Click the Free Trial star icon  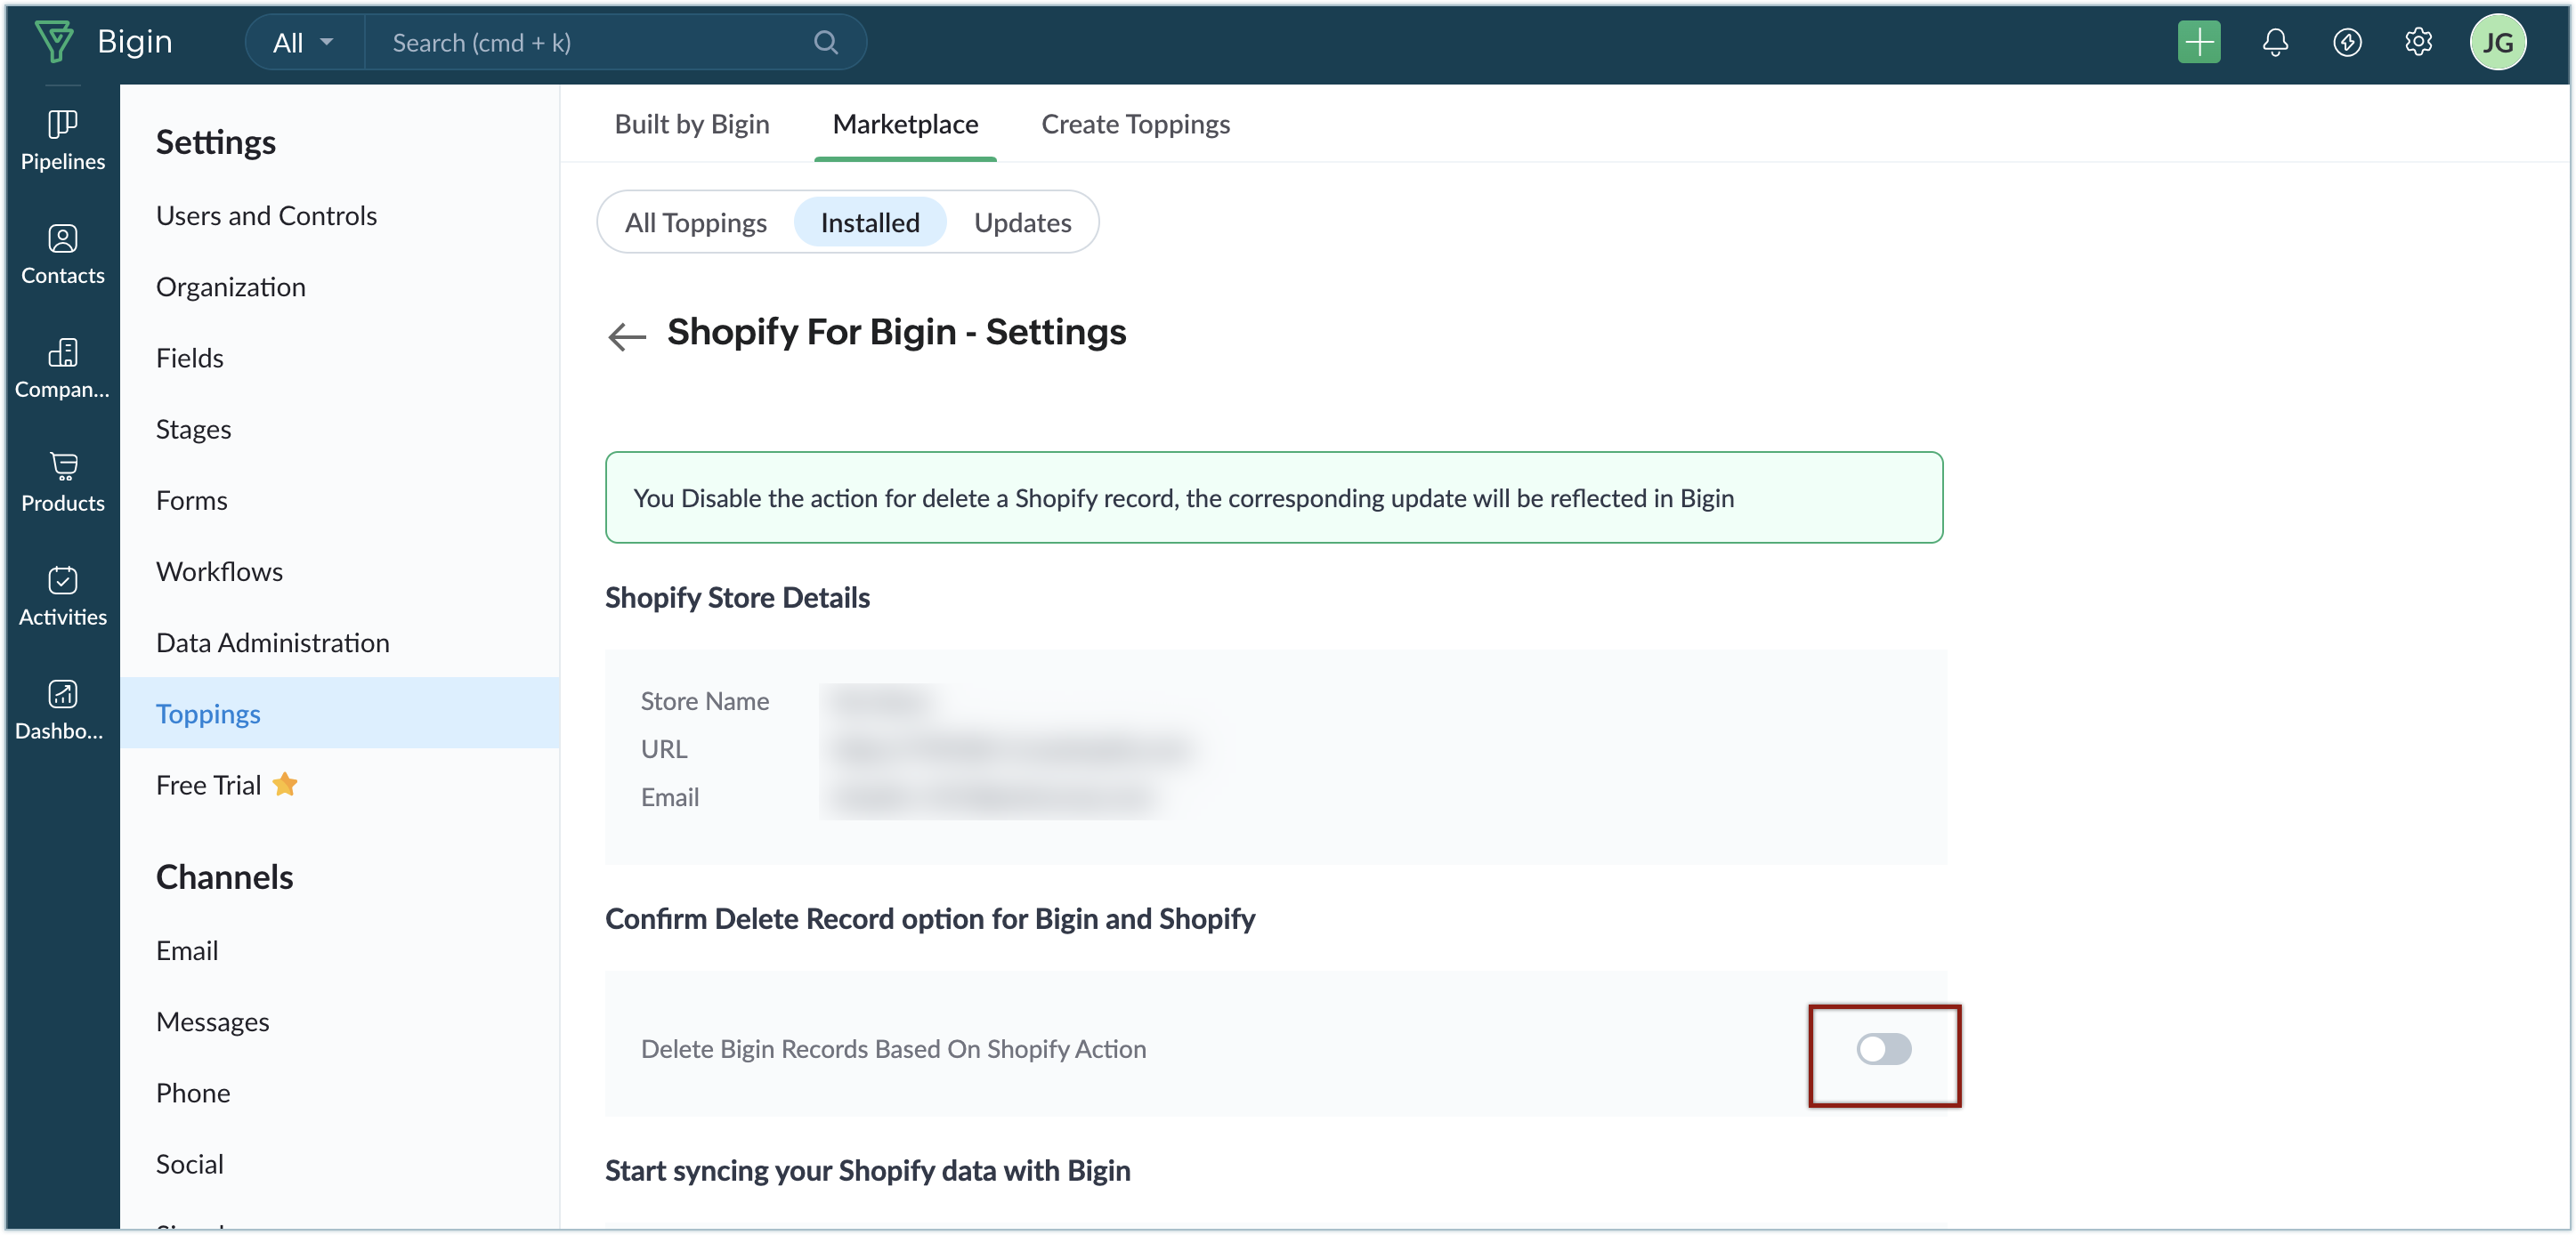(285, 784)
